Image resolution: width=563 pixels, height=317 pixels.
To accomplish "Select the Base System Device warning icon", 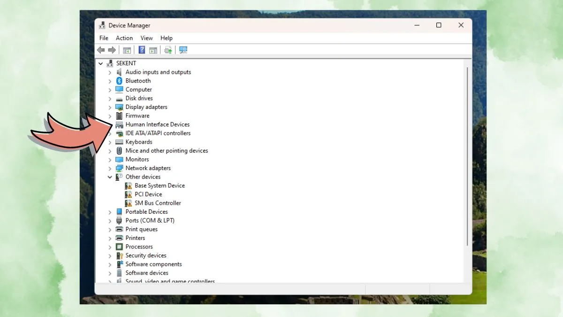I will (129, 186).
